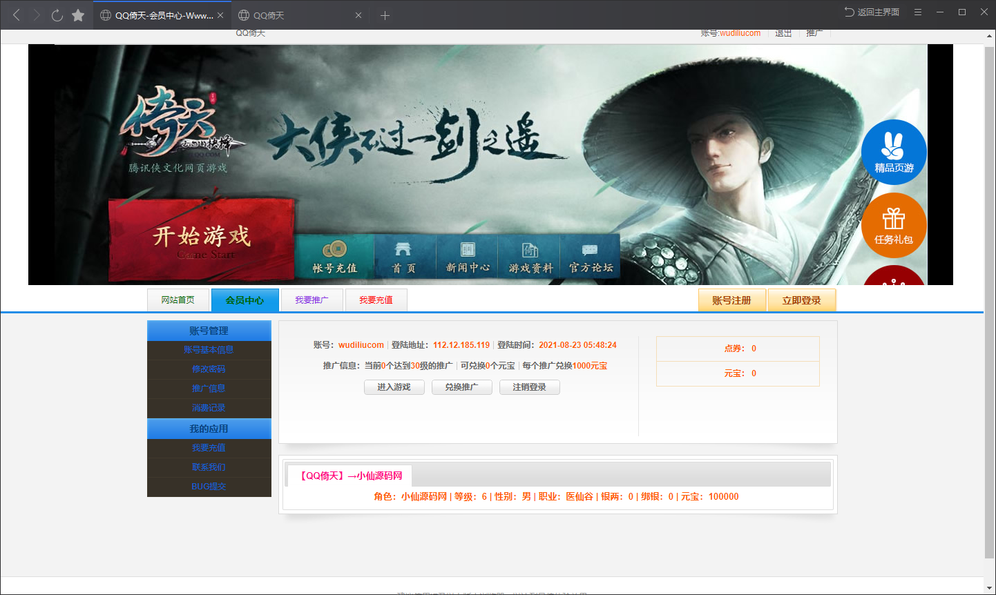996x595 pixels.
Task: Reload the page with the refresh icon
Action: (x=57, y=15)
